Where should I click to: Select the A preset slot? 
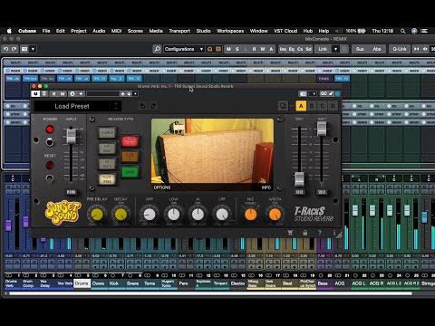pyautogui.click(x=301, y=106)
